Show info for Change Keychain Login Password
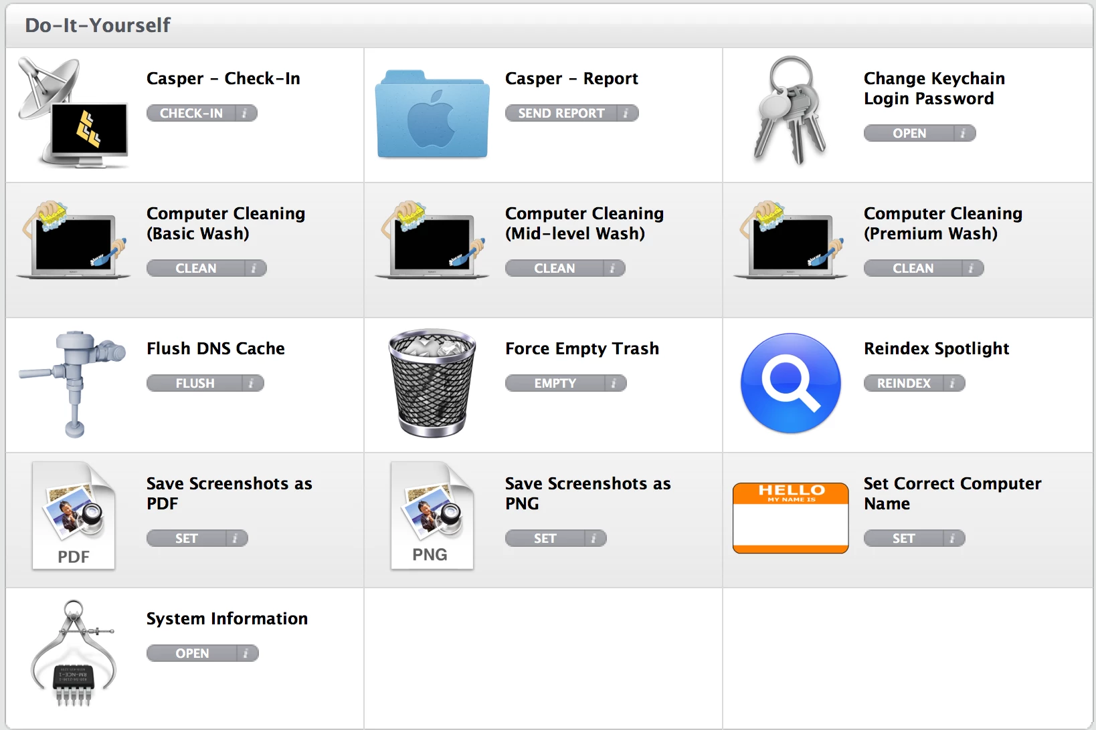Image resolution: width=1096 pixels, height=730 pixels. coord(964,134)
